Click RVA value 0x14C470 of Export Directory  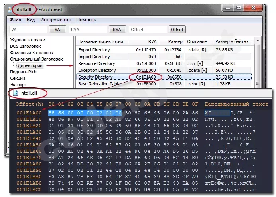(146, 50)
